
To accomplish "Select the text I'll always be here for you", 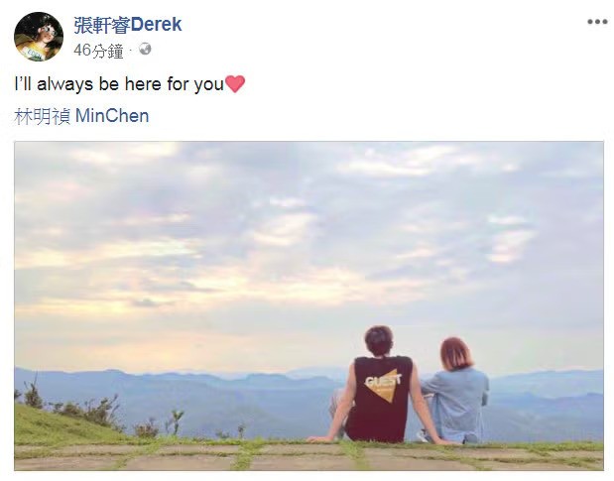I will 119,84.
